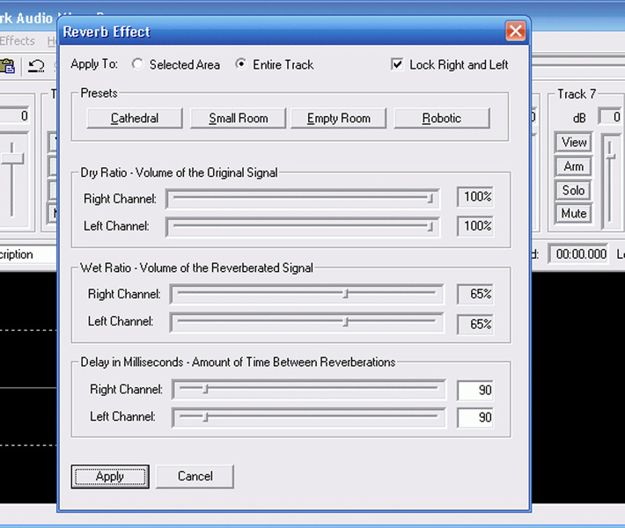
Task: Click Dry Ratio Left Channel slider
Action: (303, 226)
